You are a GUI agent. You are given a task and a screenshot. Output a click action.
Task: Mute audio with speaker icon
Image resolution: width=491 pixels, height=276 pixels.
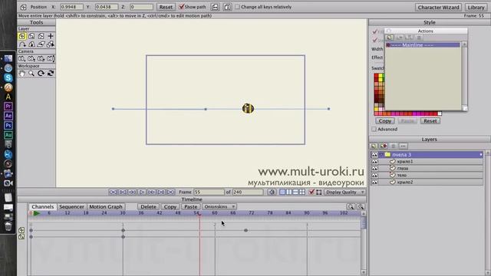(x=272, y=192)
